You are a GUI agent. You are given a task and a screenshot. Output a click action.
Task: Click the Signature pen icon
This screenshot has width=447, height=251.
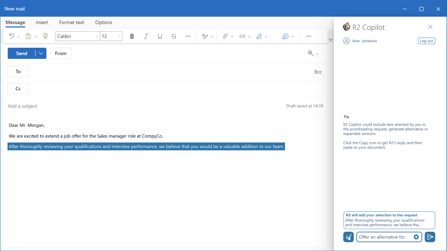pos(259,36)
